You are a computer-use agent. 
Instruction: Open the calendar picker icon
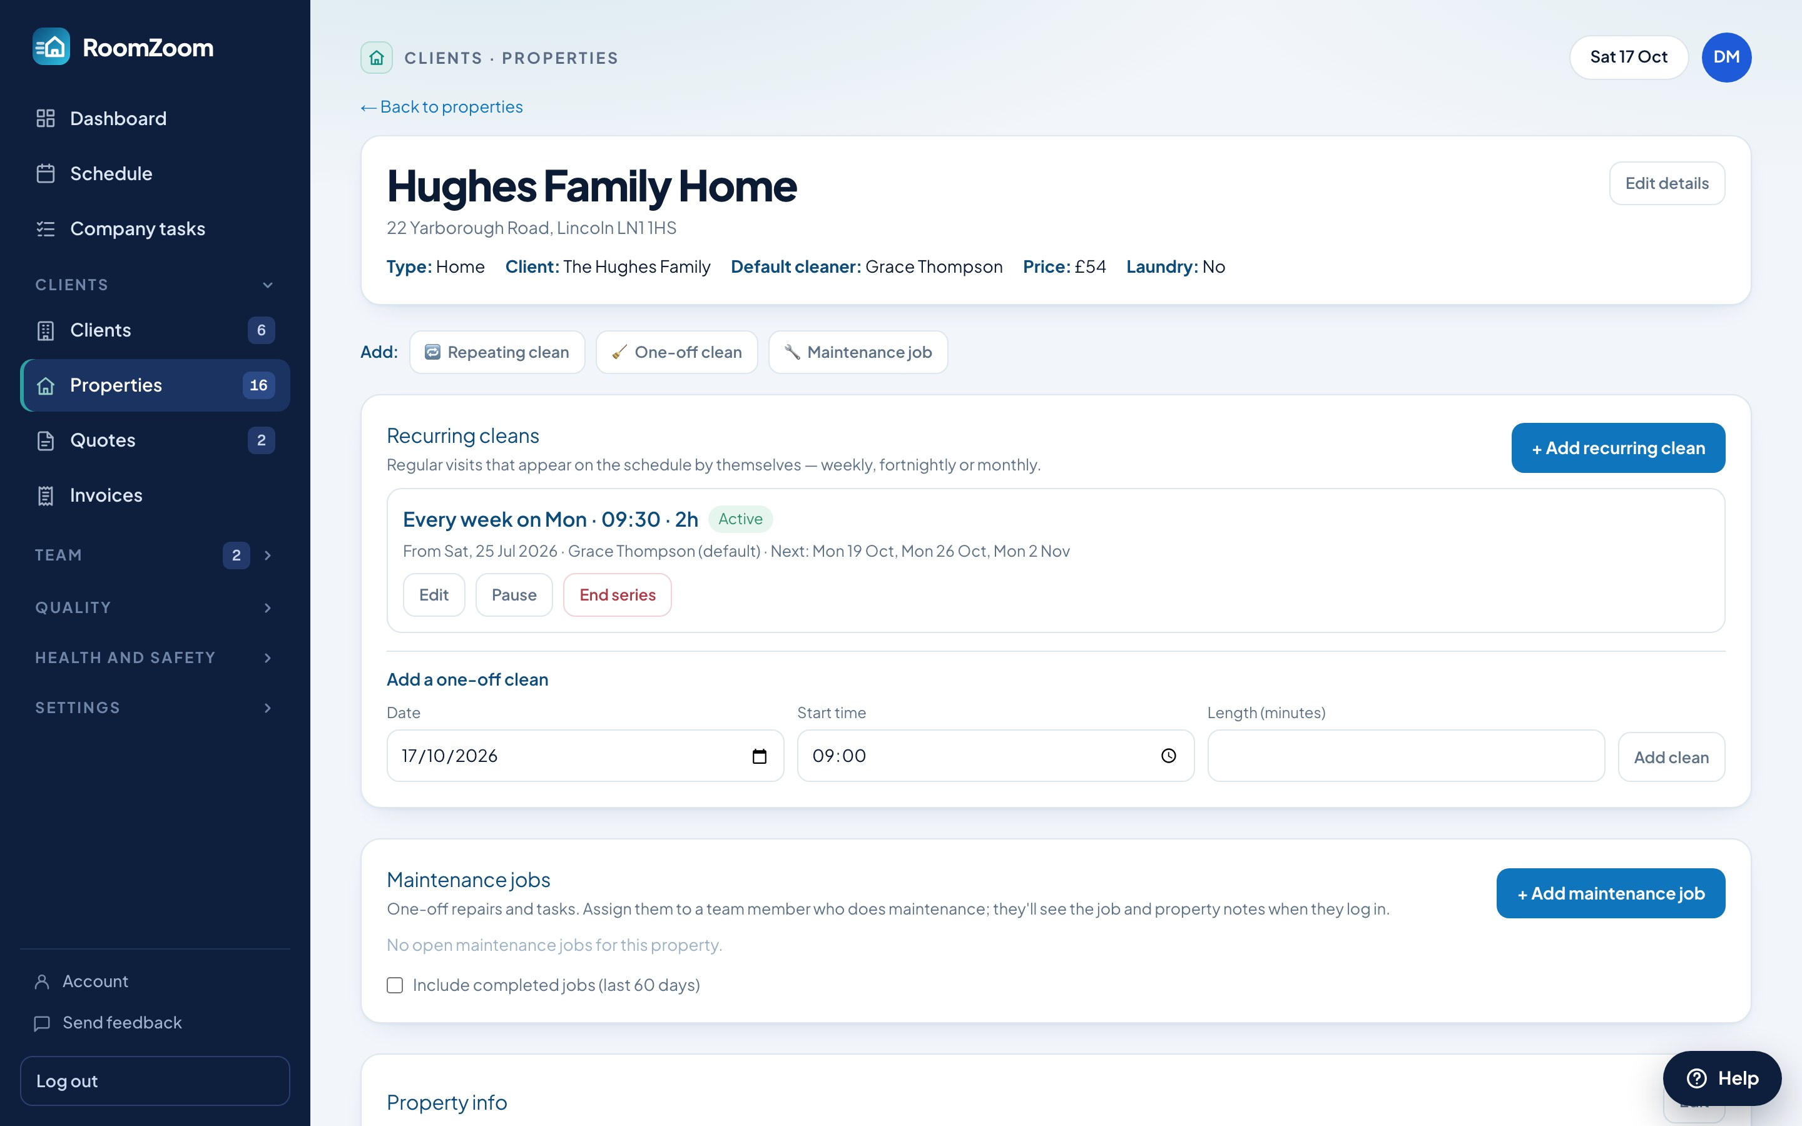(x=759, y=756)
